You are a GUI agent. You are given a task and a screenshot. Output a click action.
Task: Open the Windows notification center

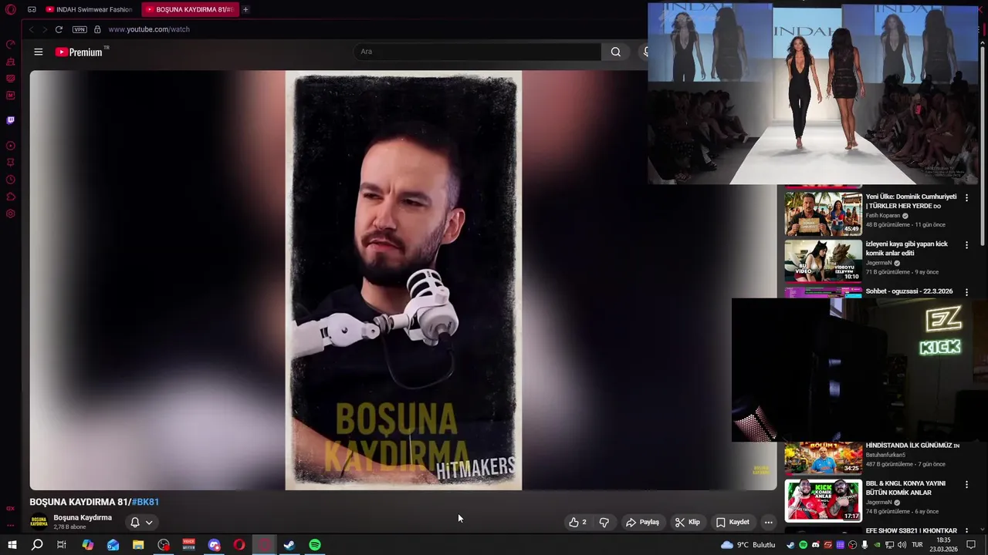point(971,545)
